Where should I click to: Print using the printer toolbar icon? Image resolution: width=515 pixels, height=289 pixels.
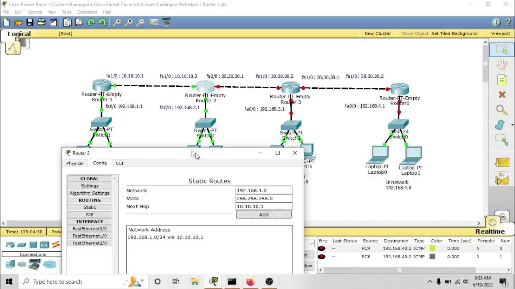pyautogui.click(x=41, y=22)
